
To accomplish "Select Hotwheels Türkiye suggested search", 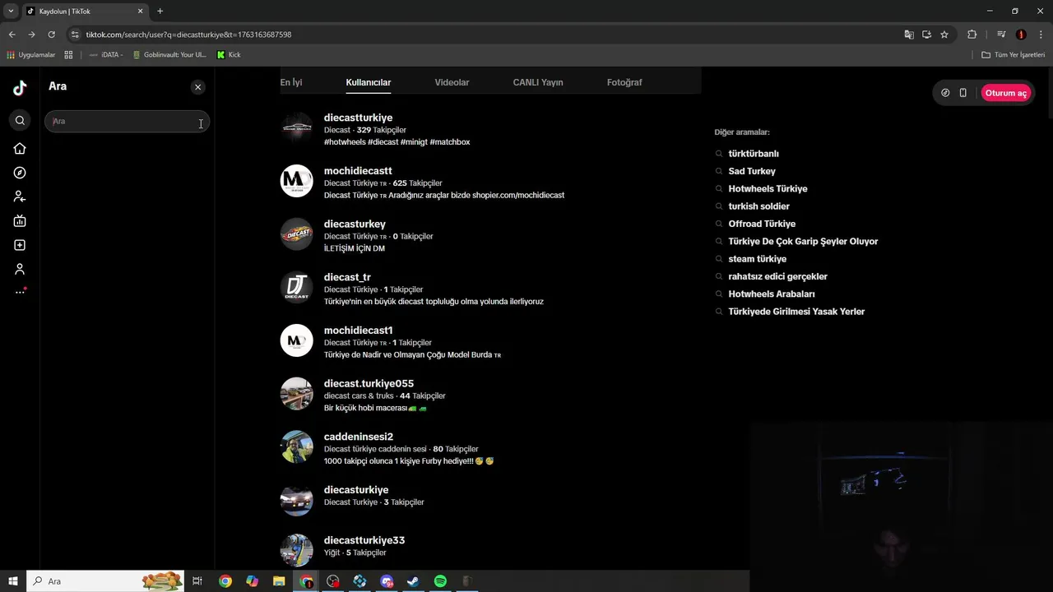I will [768, 188].
